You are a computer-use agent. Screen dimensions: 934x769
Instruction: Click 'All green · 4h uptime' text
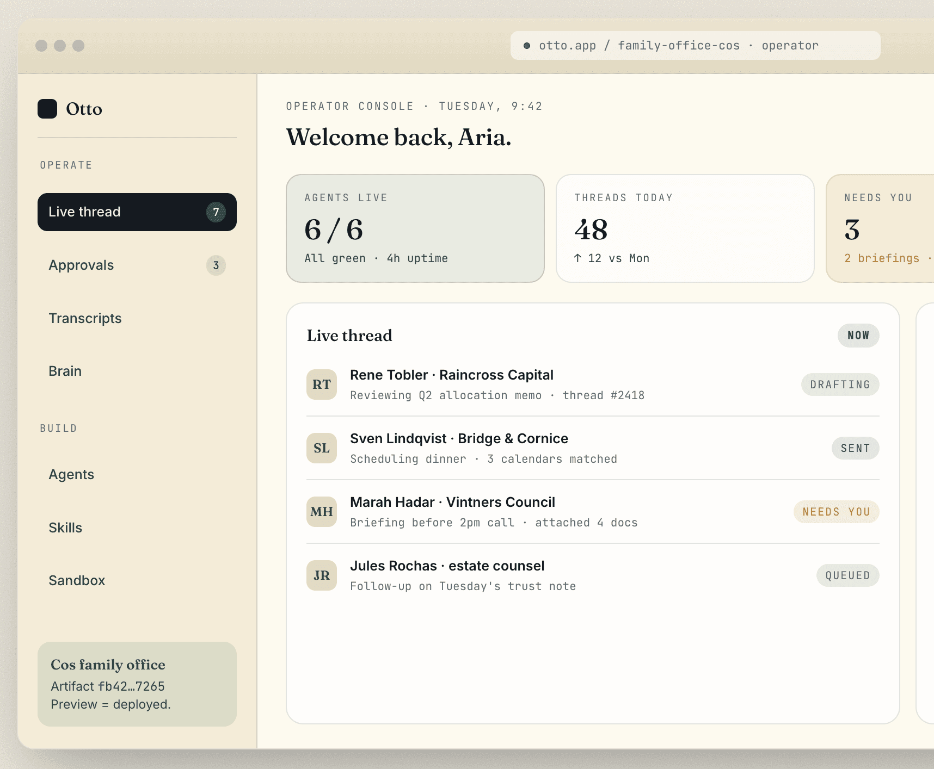pos(376,258)
